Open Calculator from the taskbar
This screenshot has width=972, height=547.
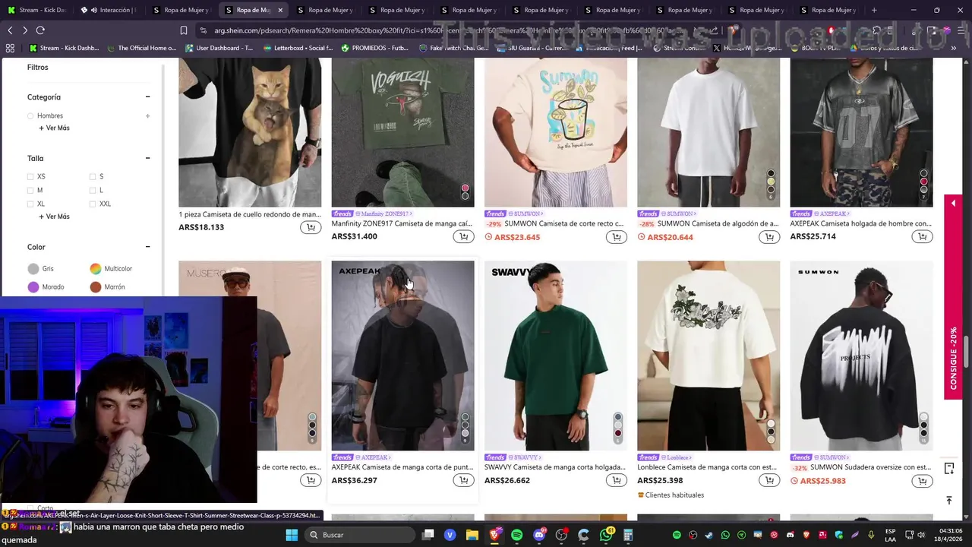point(628,535)
